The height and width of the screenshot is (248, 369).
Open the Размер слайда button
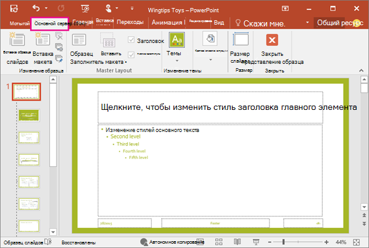coord(240,48)
